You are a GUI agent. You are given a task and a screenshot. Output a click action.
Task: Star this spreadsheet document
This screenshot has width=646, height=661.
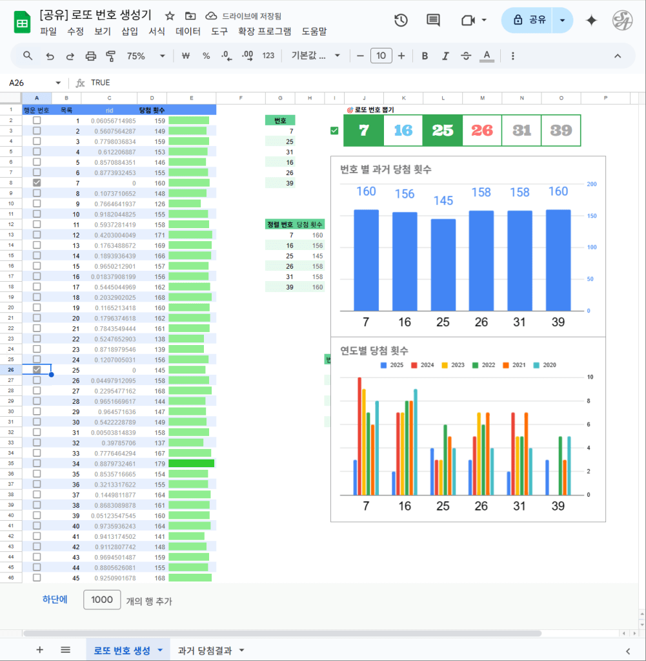pyautogui.click(x=170, y=16)
